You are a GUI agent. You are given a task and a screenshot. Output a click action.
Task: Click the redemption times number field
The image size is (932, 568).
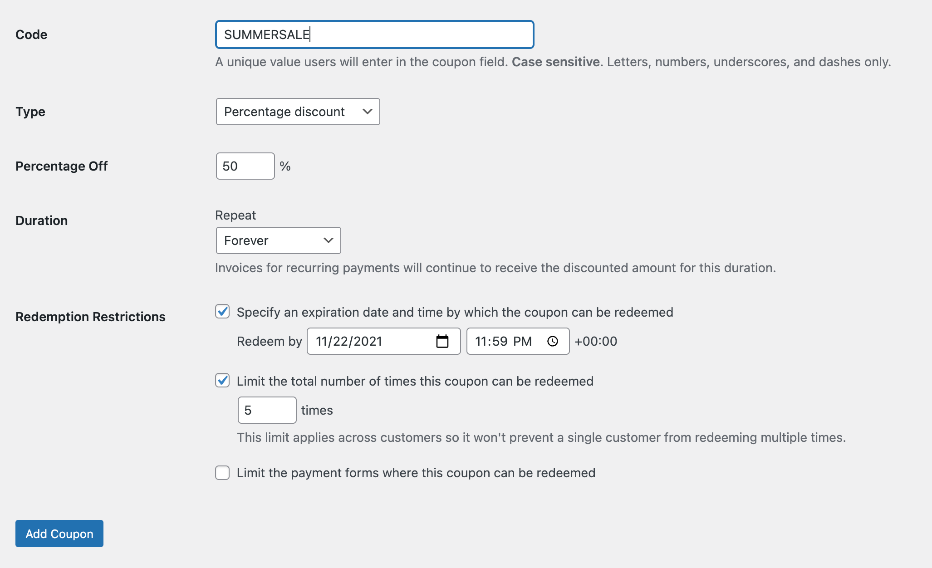tap(267, 410)
